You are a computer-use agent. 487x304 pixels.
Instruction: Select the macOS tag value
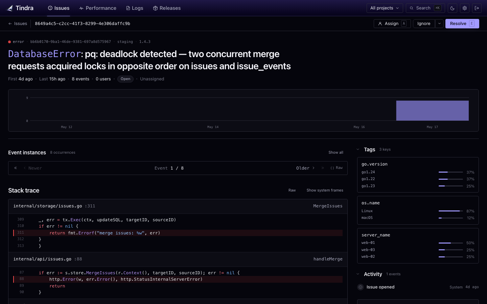coord(367,218)
